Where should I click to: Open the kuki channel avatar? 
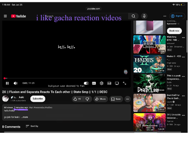point(5,99)
